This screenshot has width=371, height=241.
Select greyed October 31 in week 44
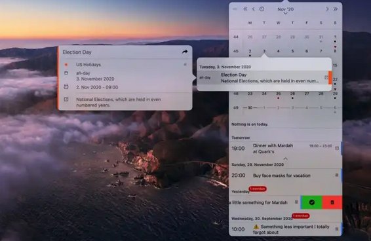click(x=321, y=37)
